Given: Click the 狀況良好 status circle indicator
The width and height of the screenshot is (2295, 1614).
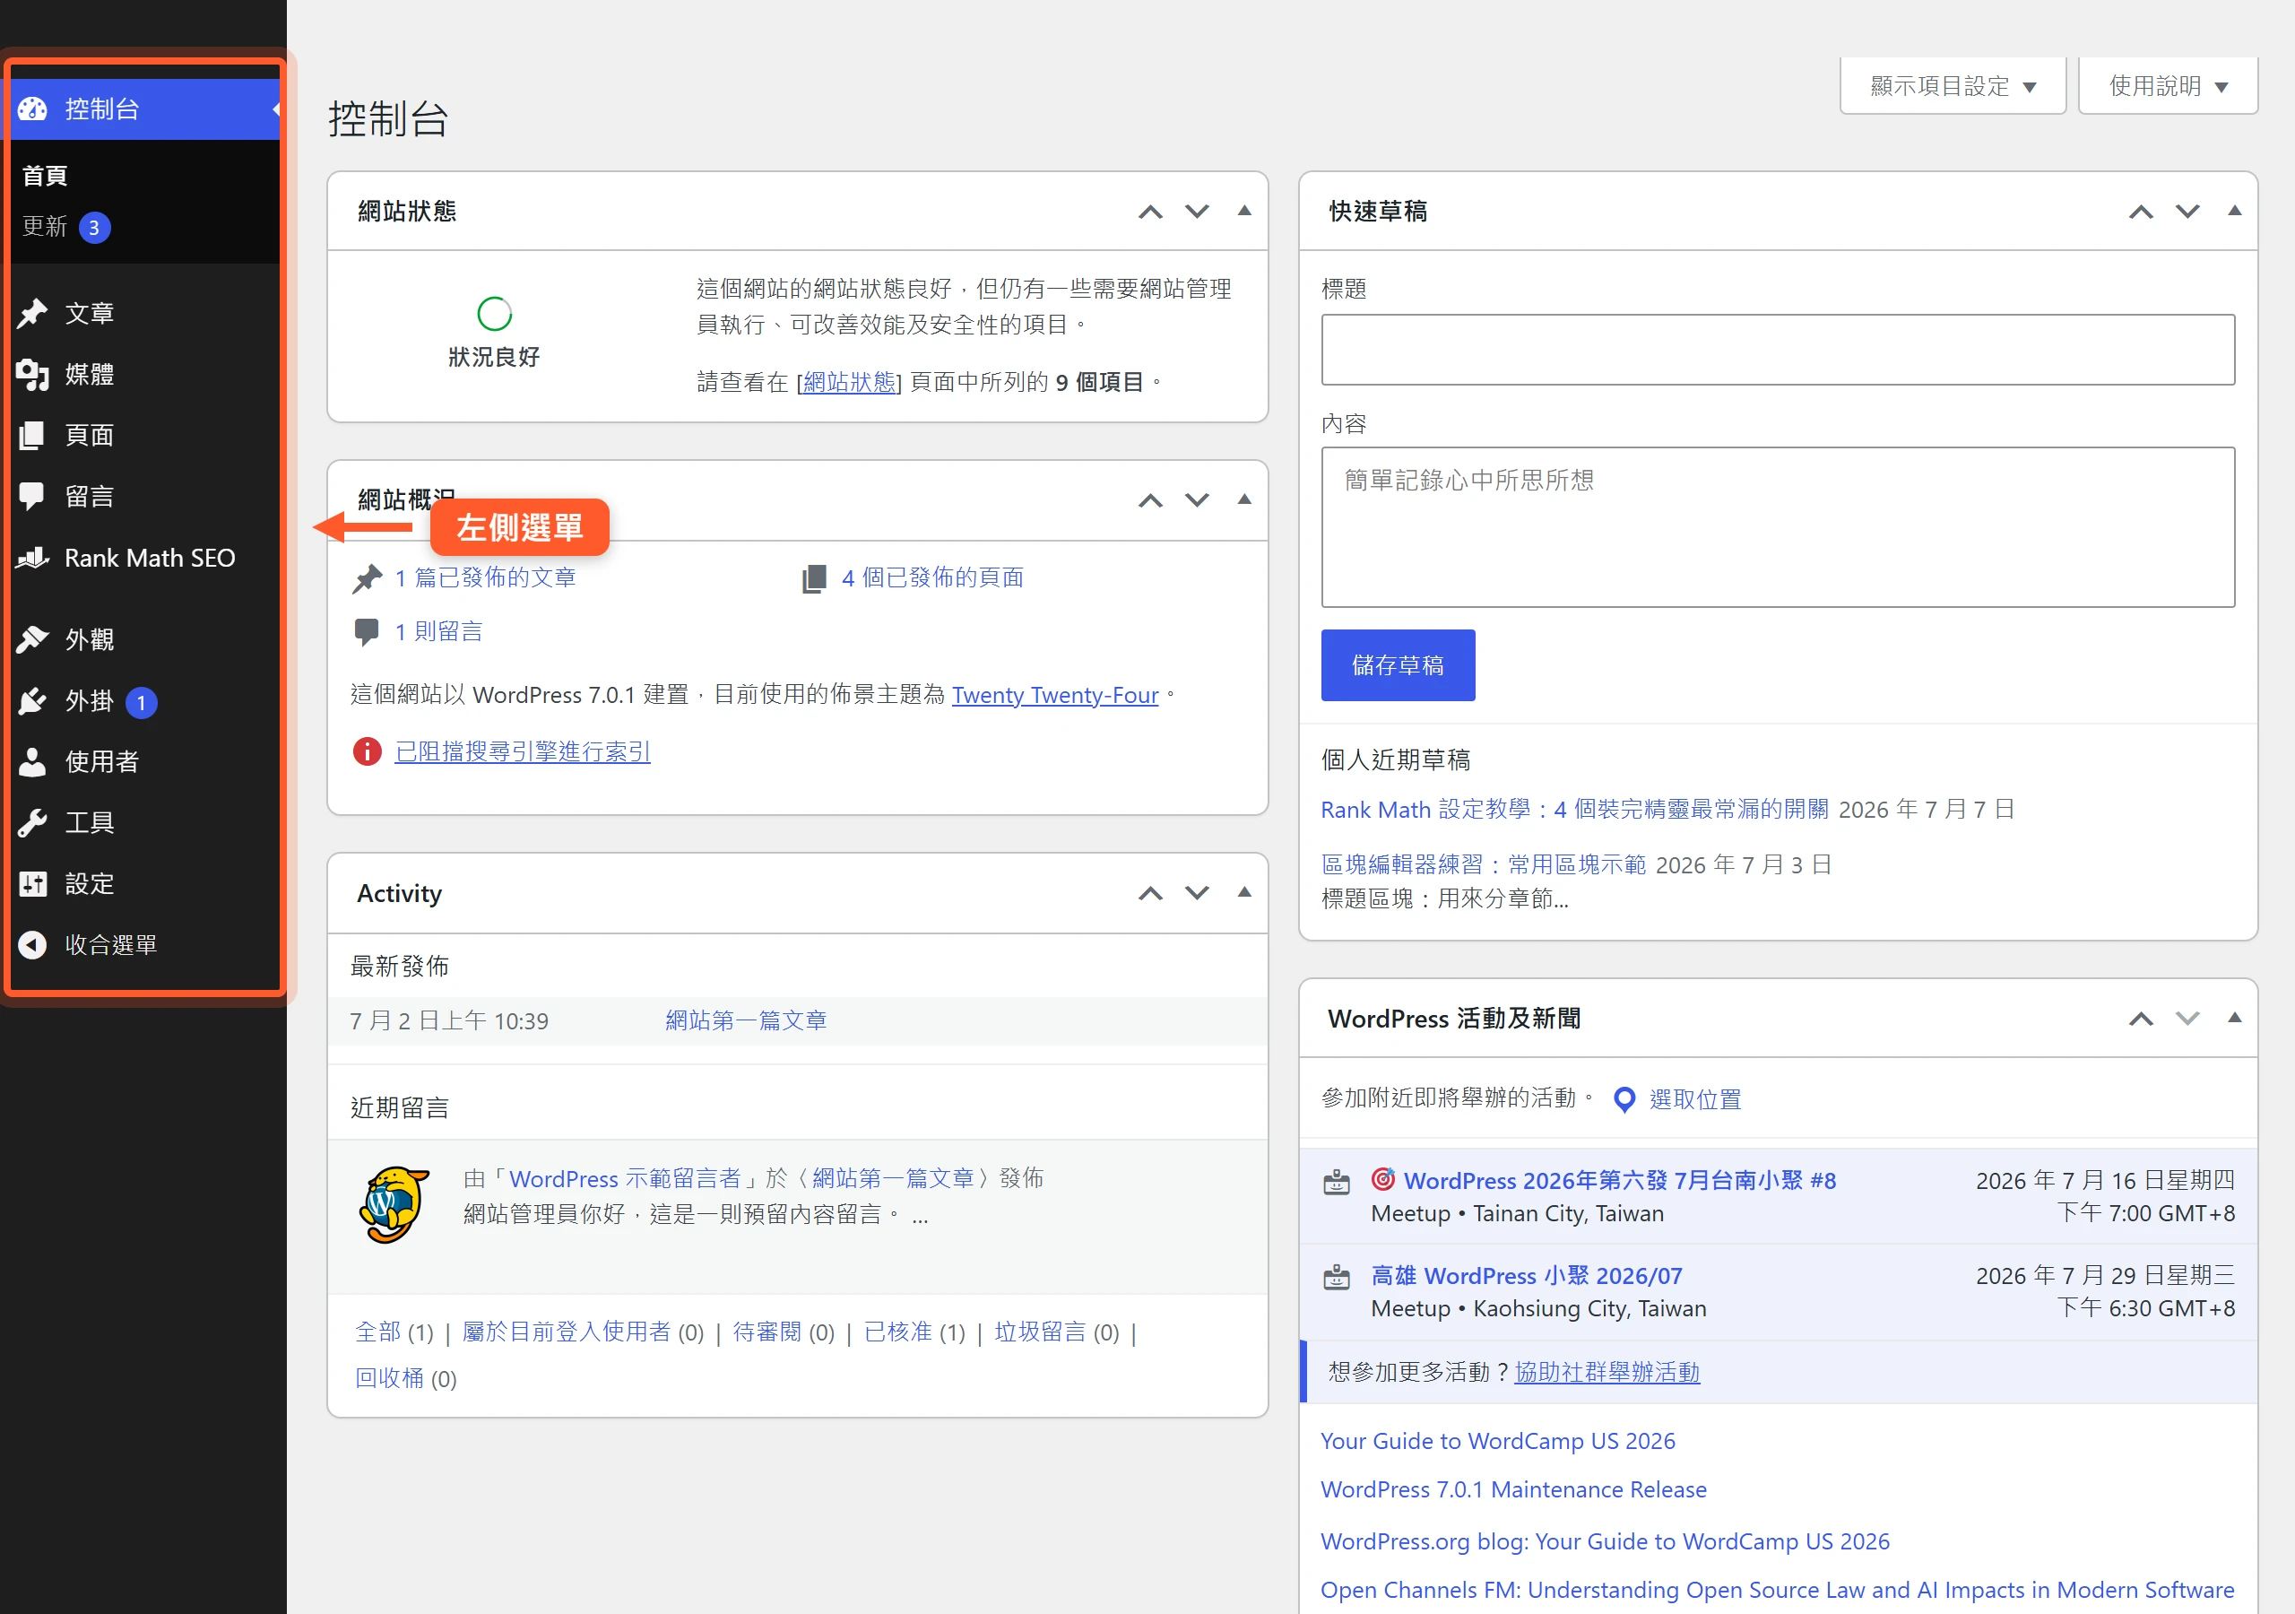Looking at the screenshot, I should click(x=495, y=314).
